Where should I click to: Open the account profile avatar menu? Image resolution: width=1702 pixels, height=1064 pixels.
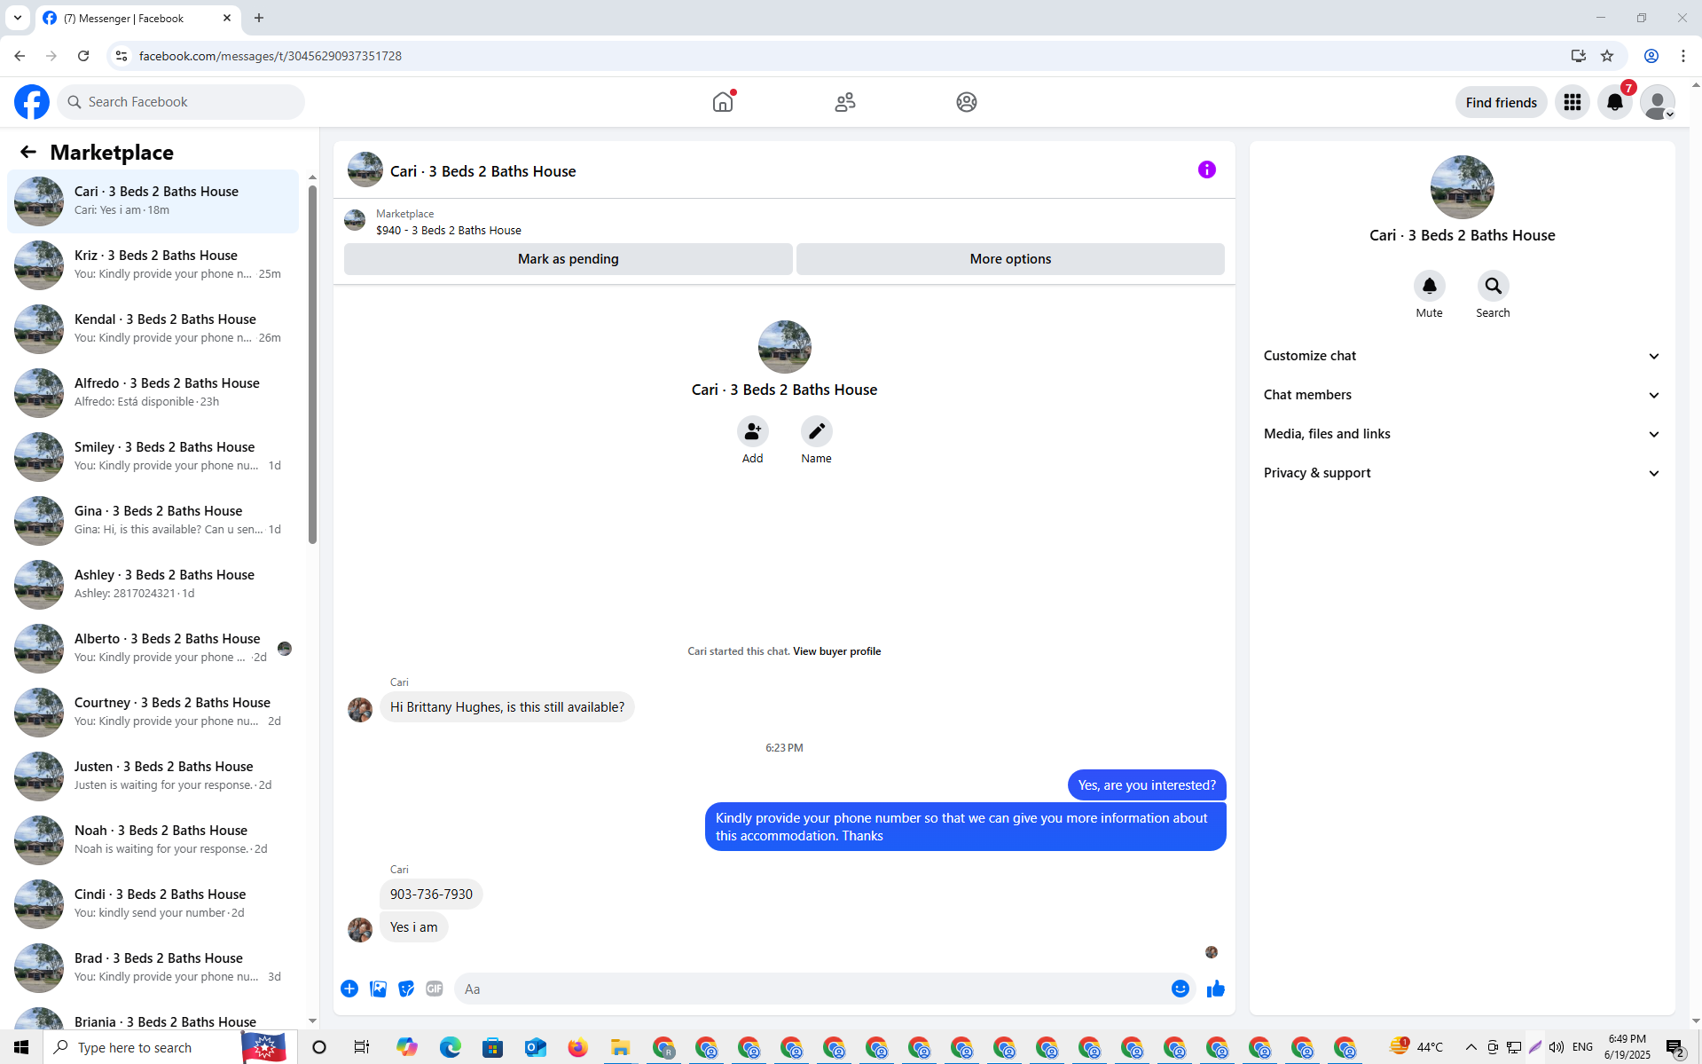1658,102
